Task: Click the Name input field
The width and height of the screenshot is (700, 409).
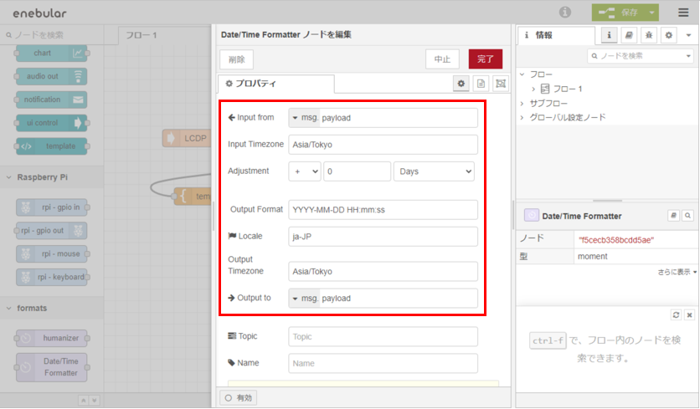Action: point(383,363)
